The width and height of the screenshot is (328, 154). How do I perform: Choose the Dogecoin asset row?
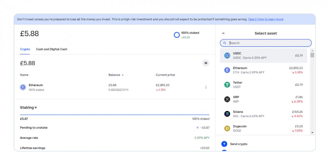263,128
